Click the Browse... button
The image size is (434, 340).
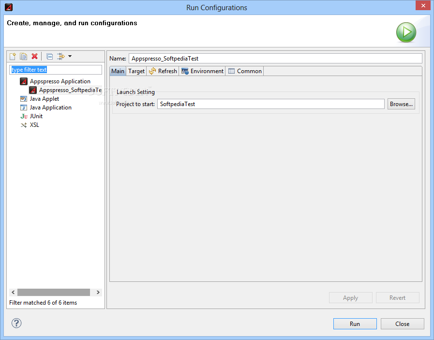pos(401,104)
